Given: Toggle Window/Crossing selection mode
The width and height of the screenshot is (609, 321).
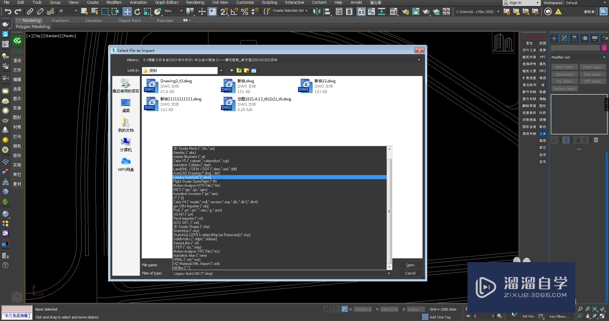Looking at the screenshot, I should (x=115, y=12).
